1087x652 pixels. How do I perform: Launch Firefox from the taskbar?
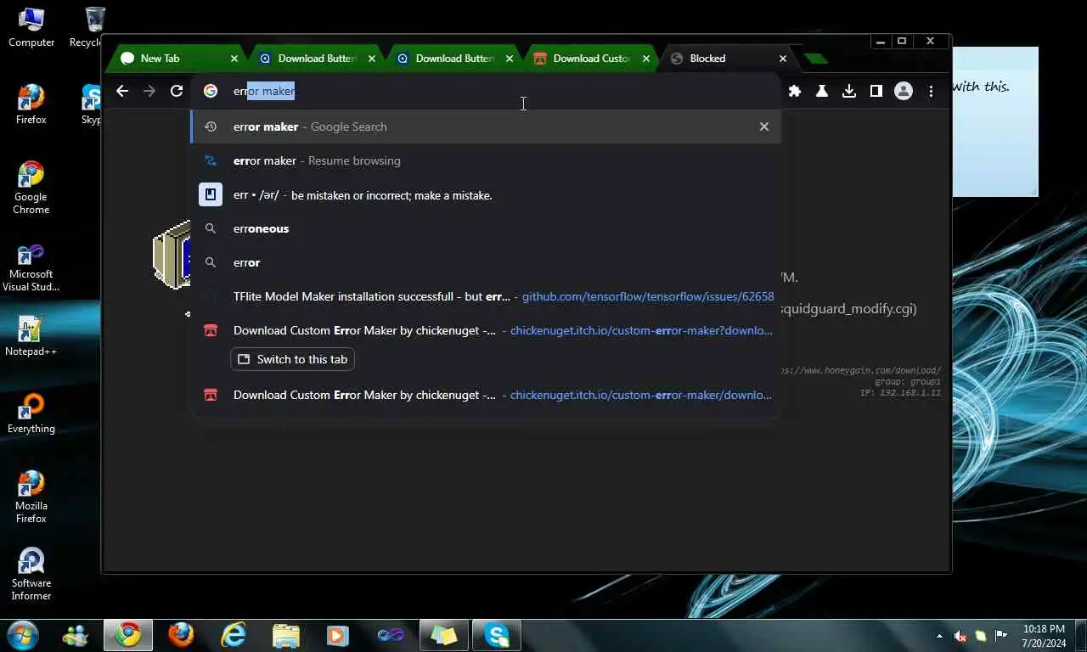pos(181,635)
